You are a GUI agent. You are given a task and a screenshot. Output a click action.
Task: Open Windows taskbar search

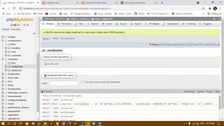click(x=9, y=124)
